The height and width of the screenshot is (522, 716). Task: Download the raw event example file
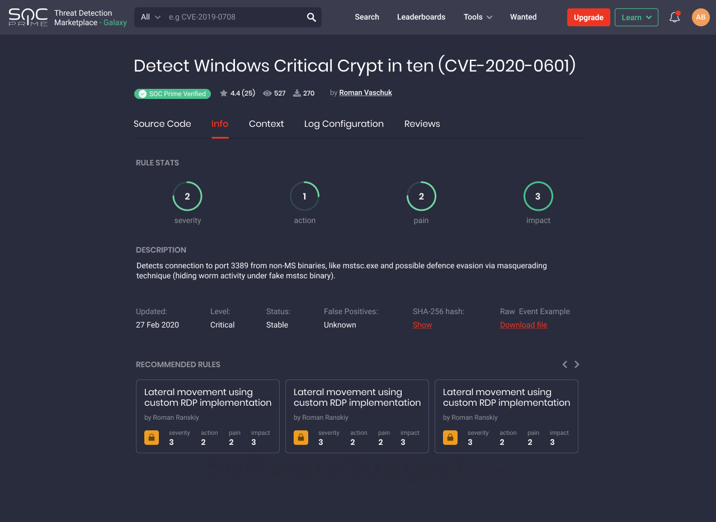pos(524,325)
